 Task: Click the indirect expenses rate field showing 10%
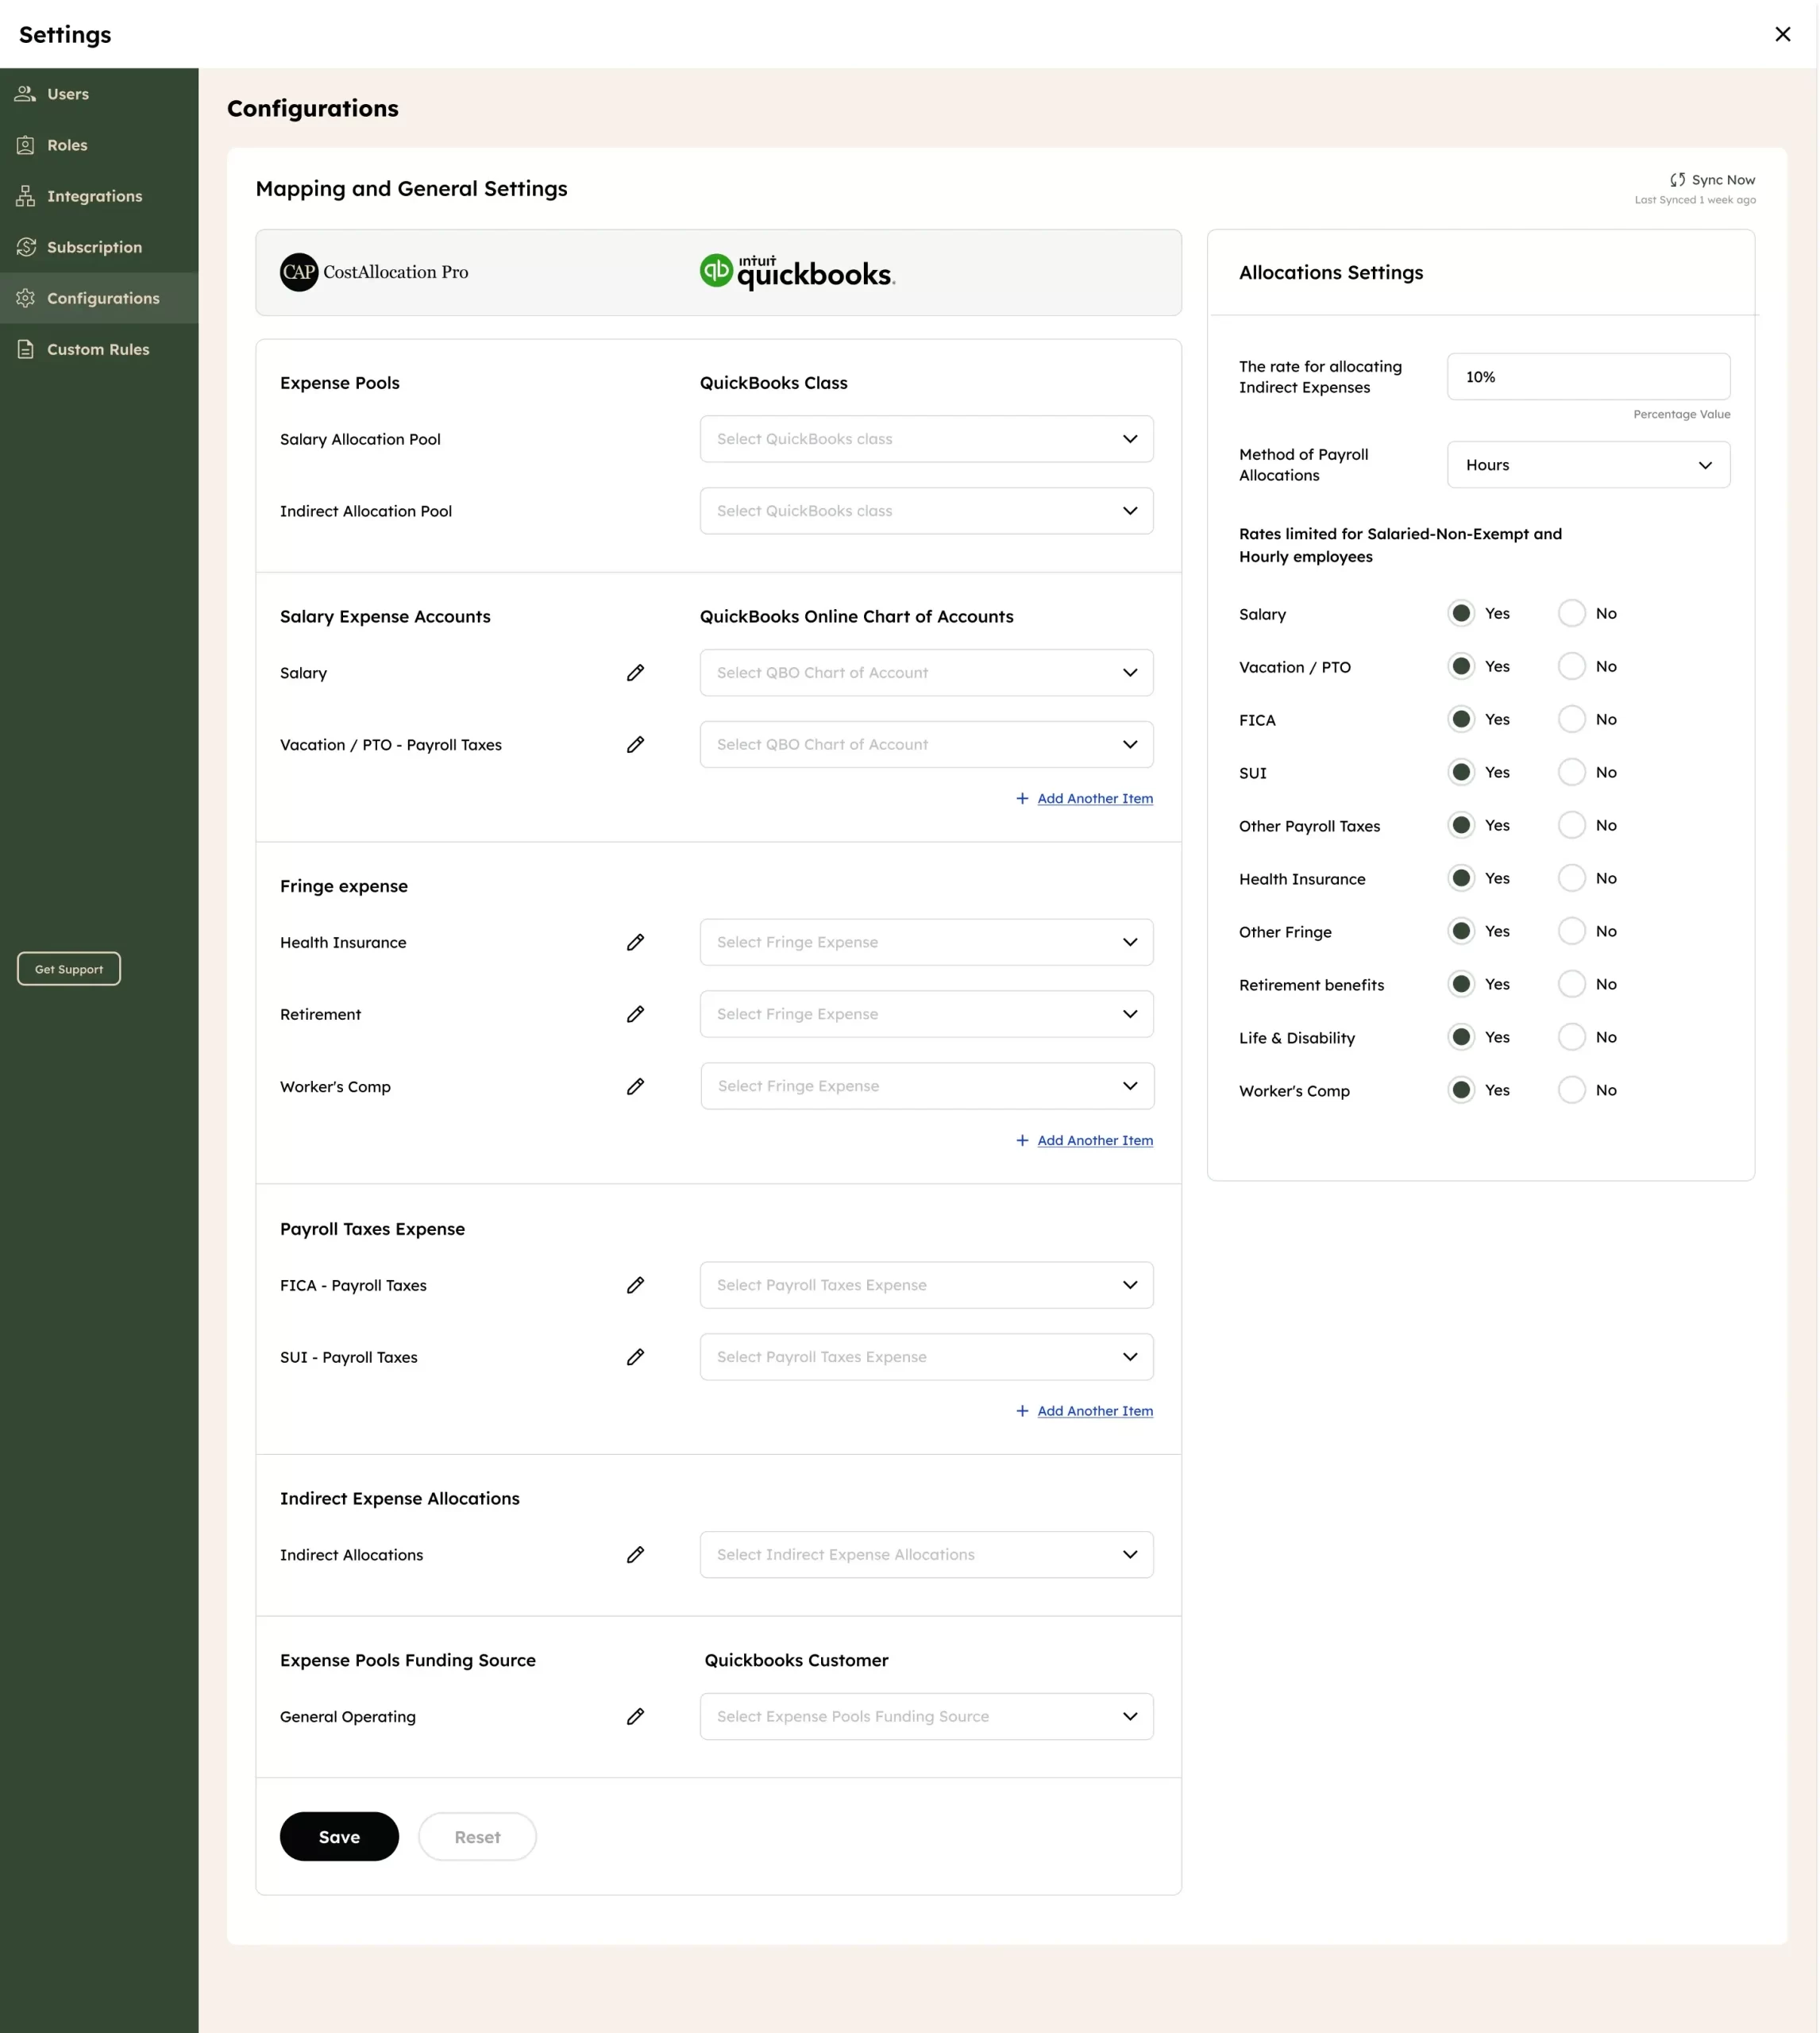coord(1588,377)
